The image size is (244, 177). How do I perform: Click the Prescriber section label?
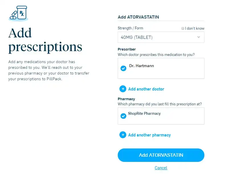(x=127, y=49)
